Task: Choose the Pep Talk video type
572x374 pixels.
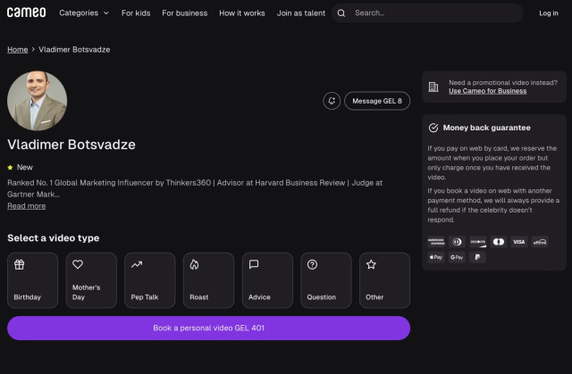Action: tap(149, 280)
